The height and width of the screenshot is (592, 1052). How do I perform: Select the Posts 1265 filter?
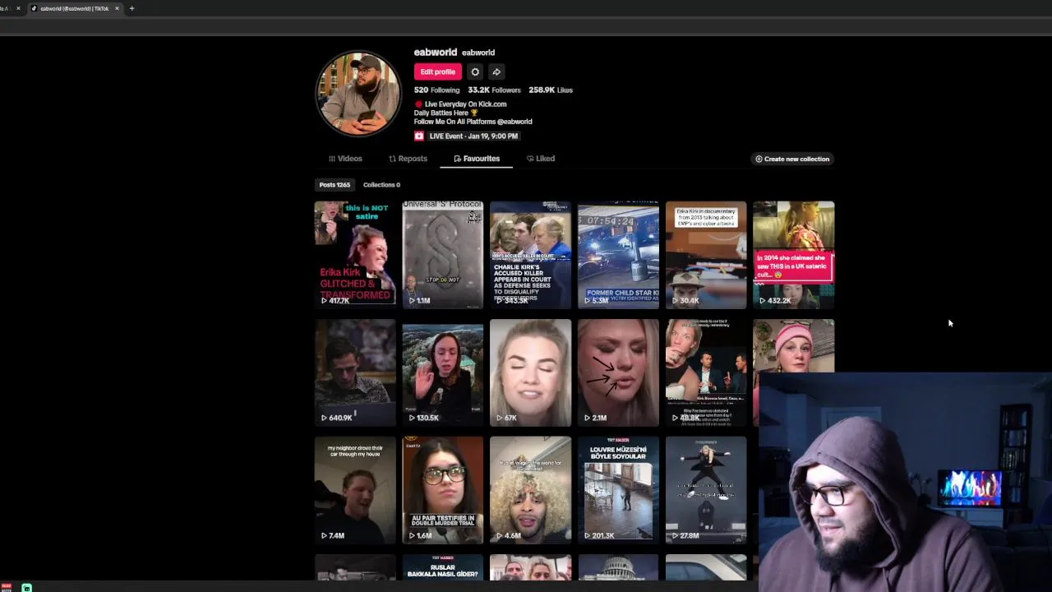coord(335,185)
